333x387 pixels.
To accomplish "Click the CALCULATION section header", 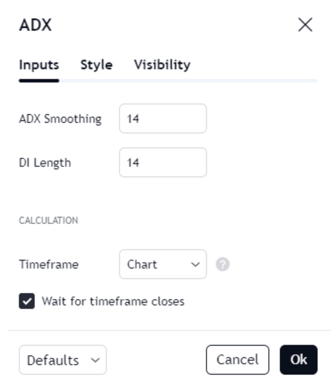I will [x=48, y=220].
